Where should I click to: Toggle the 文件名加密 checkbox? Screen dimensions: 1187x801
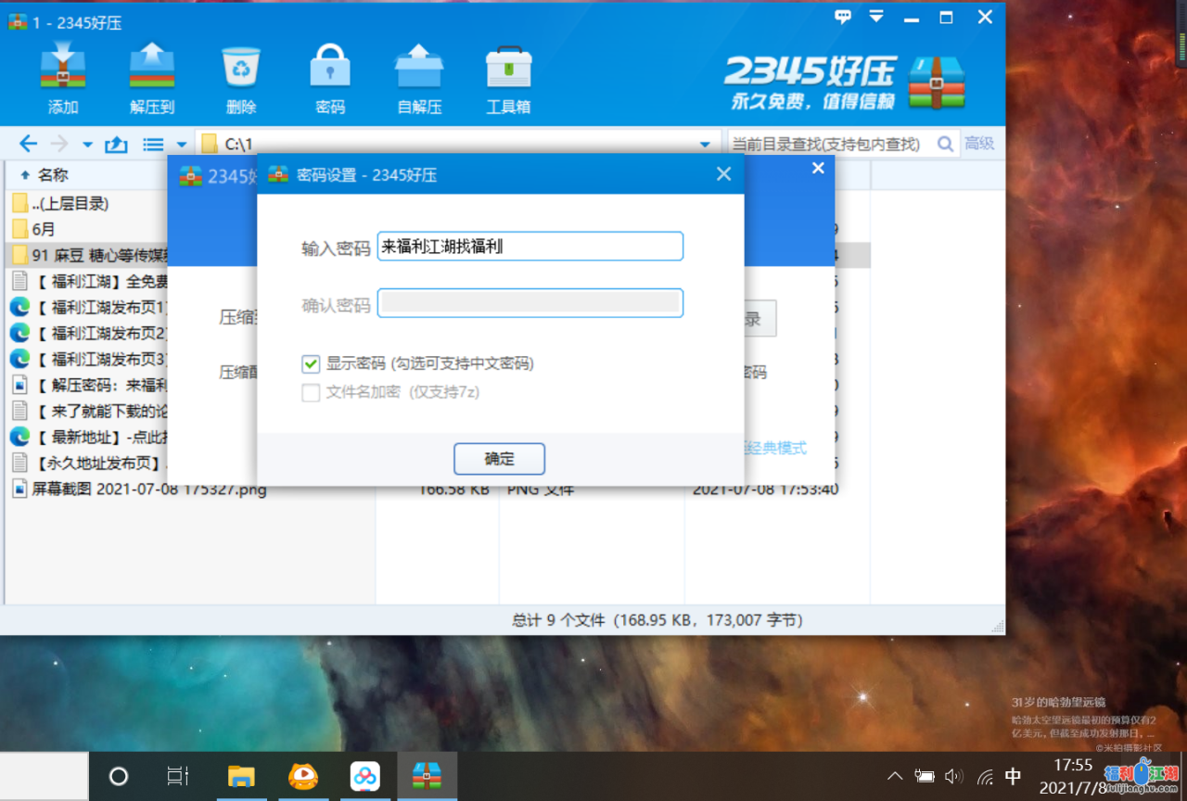point(311,392)
